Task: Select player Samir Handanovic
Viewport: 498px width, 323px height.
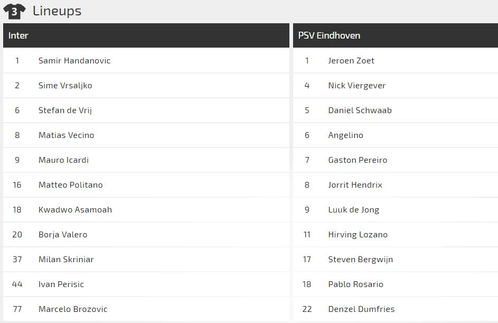Action: tap(74, 61)
